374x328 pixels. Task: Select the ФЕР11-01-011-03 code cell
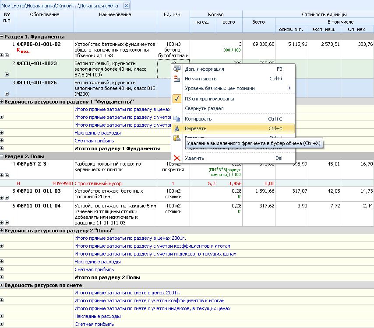[x=39, y=191]
